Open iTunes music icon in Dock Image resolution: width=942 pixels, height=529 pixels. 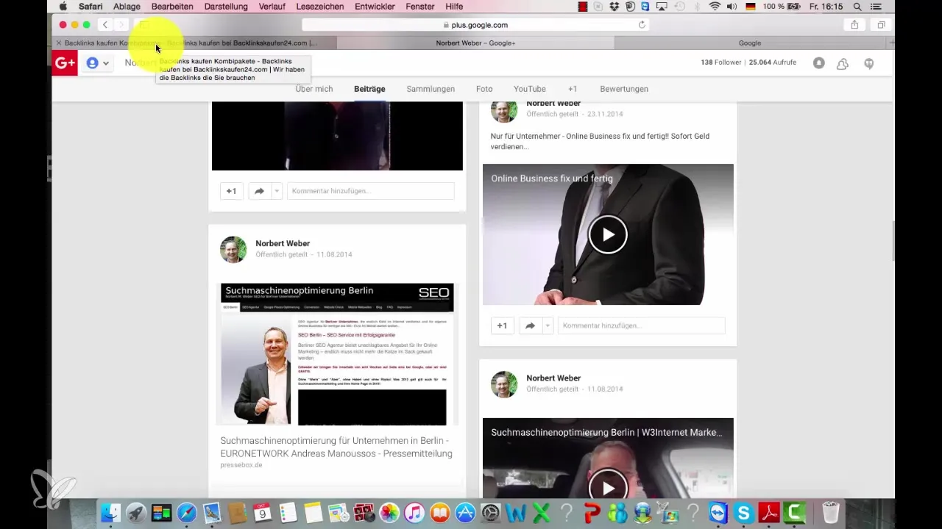point(415,512)
